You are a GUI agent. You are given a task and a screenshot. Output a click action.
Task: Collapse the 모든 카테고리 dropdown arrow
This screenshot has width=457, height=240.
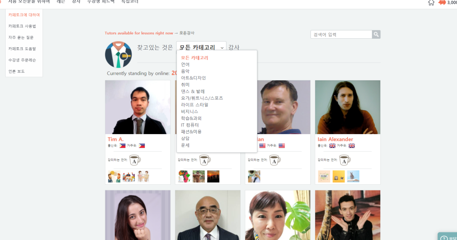coord(222,48)
